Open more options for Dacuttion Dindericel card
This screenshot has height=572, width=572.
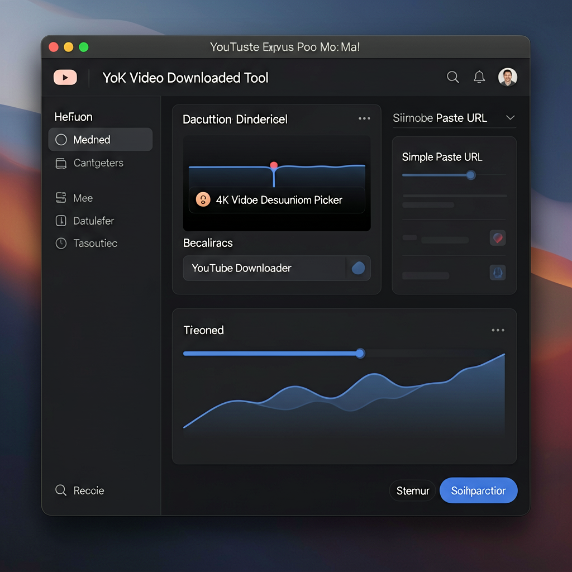364,118
